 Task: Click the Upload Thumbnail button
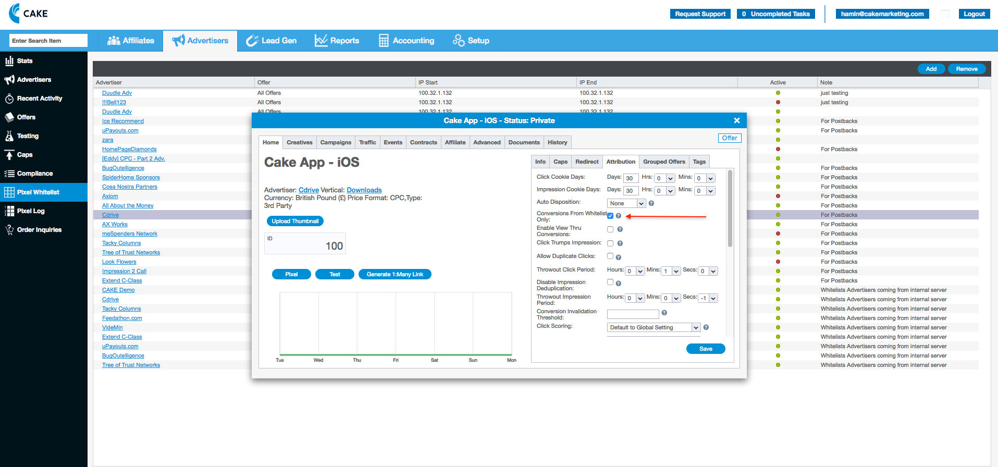pyautogui.click(x=295, y=221)
